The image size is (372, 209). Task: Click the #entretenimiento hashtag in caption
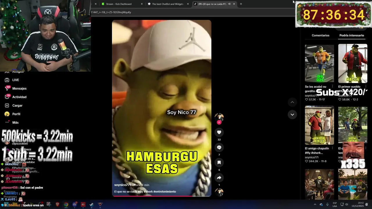pyautogui.click(x=164, y=192)
